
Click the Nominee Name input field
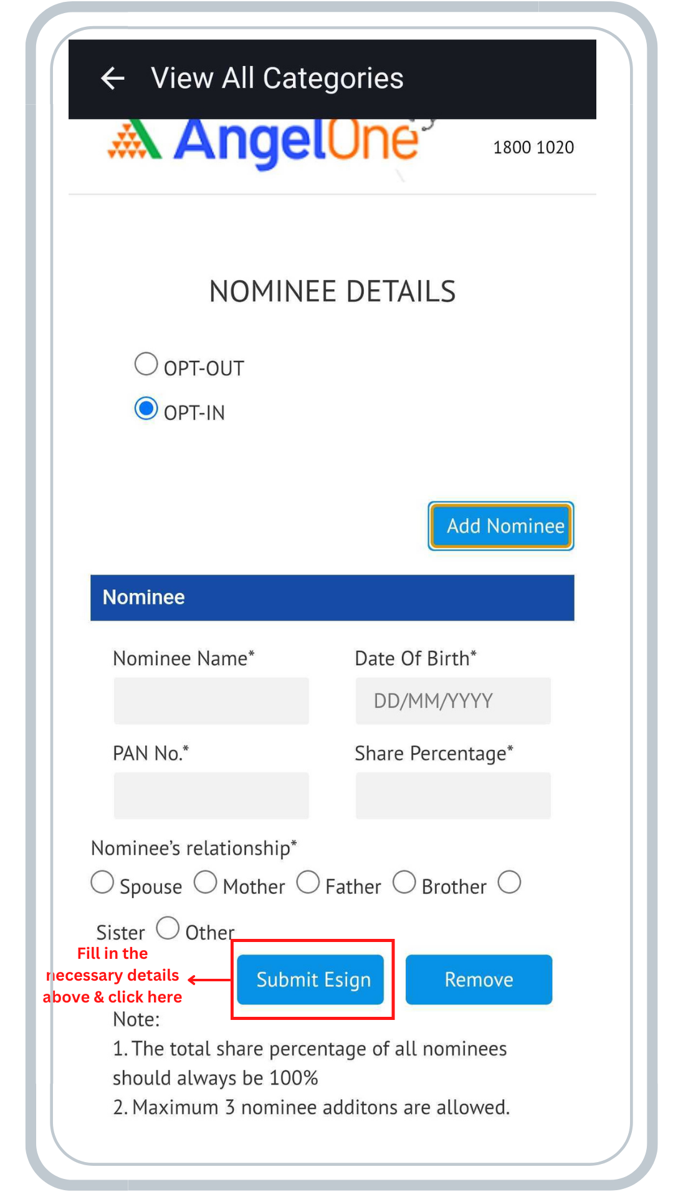click(211, 701)
